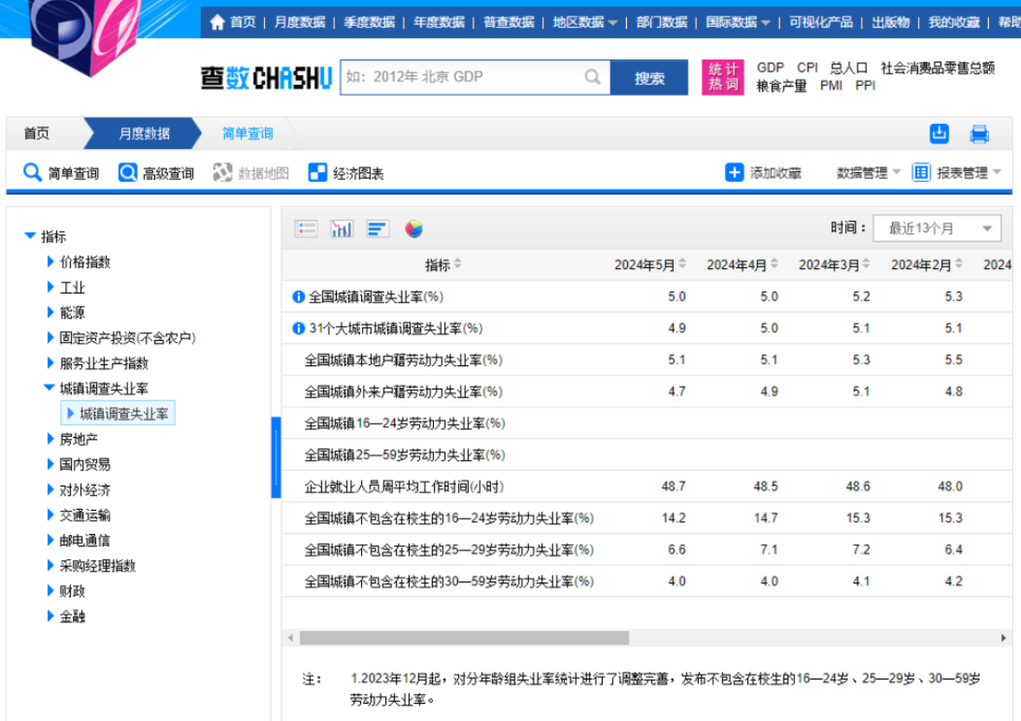Image resolution: width=1021 pixels, height=721 pixels.
Task: Switch to table list view icon
Action: (306, 229)
